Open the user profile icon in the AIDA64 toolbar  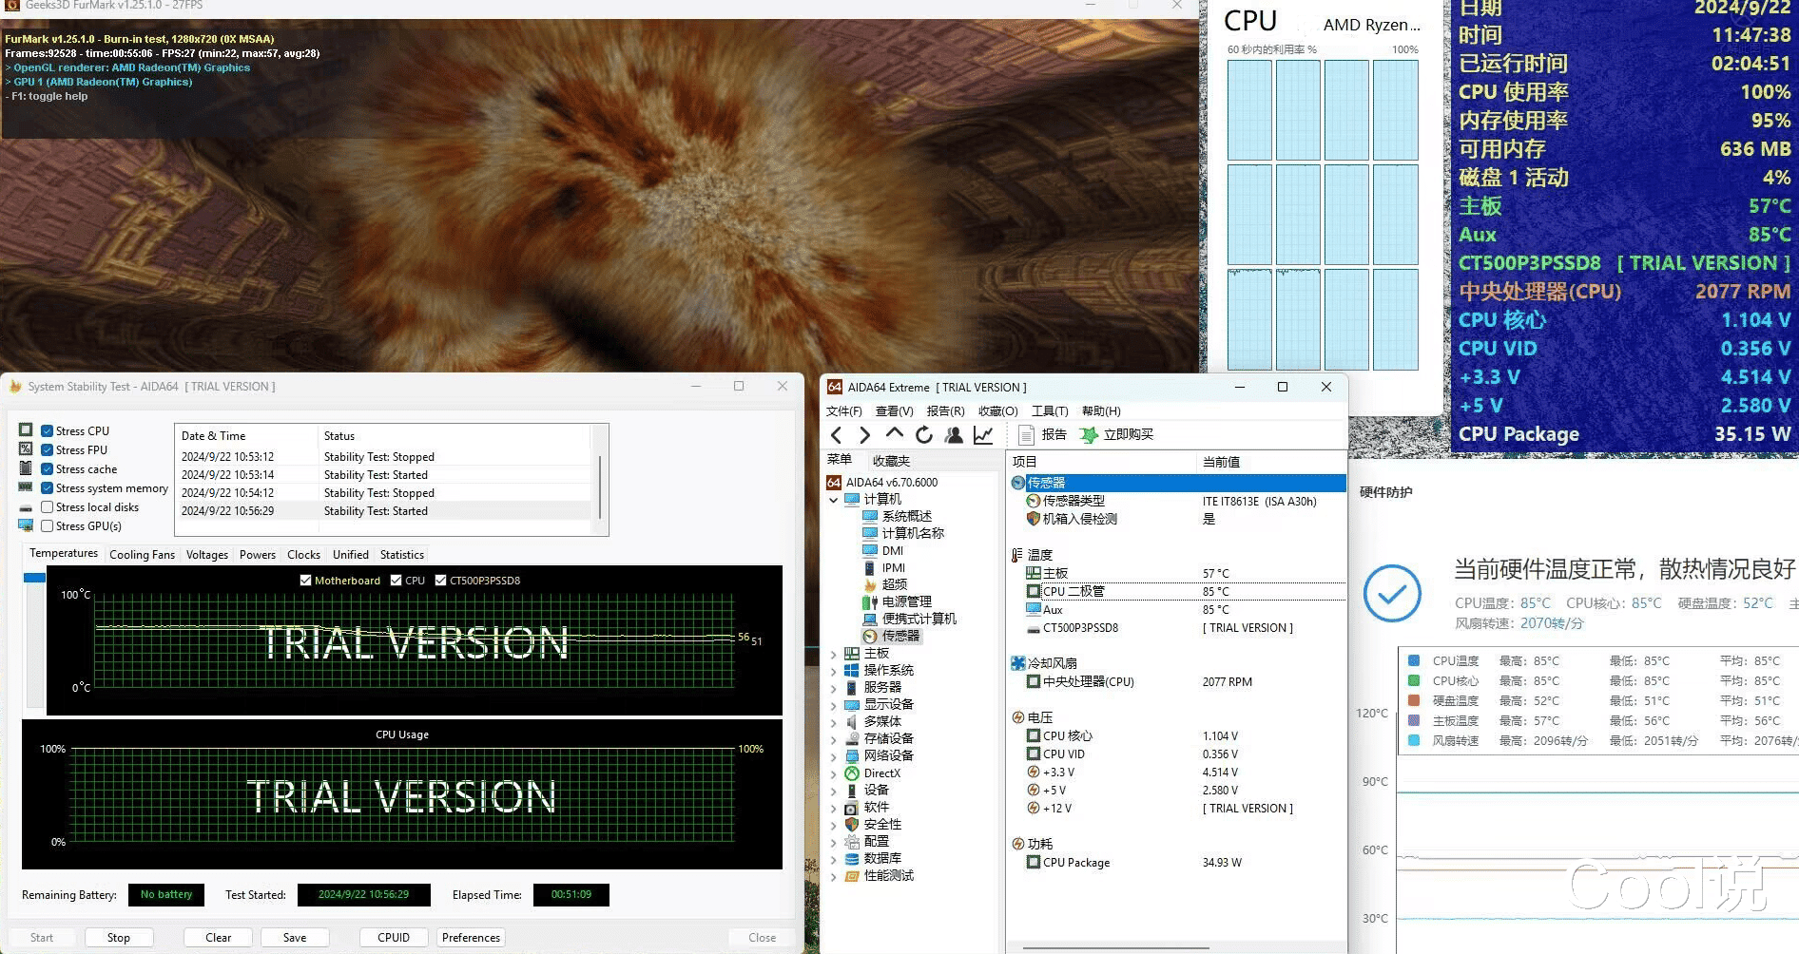(x=954, y=435)
